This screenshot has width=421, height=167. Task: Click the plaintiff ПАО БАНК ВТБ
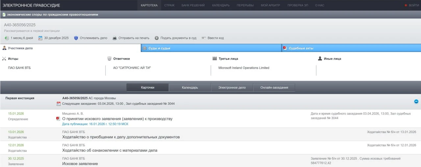[x=19, y=68]
